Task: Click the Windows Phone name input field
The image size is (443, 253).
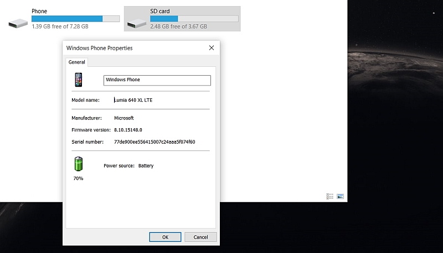Action: [157, 80]
